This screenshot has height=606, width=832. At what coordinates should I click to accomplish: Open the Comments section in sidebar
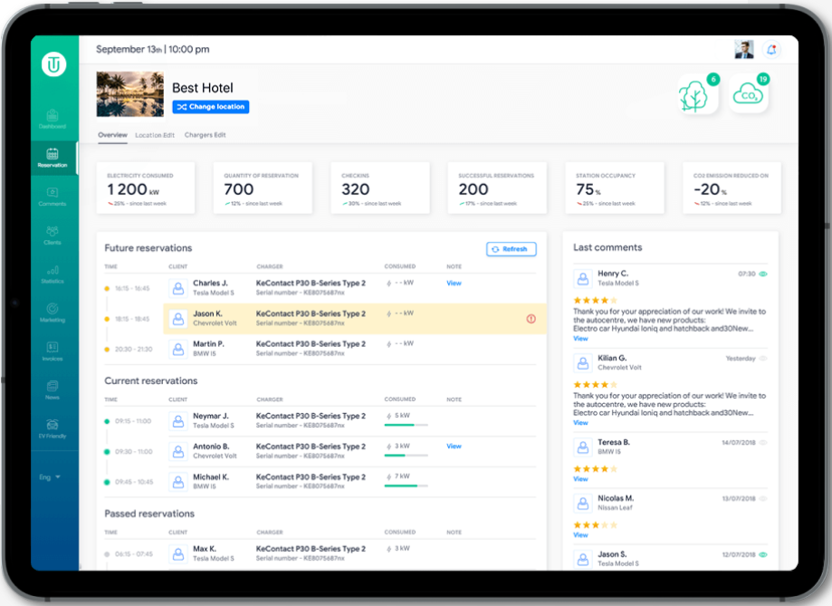(53, 195)
